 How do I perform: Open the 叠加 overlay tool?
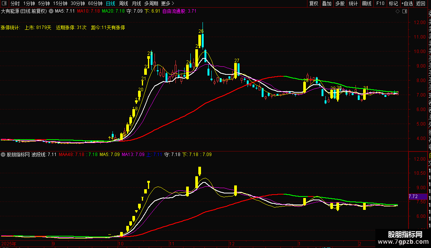(x=327, y=3)
